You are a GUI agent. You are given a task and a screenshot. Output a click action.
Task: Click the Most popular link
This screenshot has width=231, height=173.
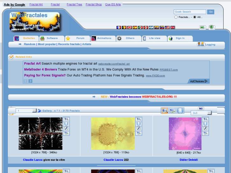[47, 44]
